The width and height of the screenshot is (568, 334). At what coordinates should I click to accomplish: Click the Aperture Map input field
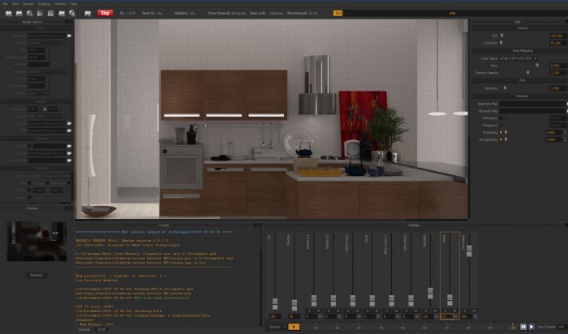pos(532,104)
